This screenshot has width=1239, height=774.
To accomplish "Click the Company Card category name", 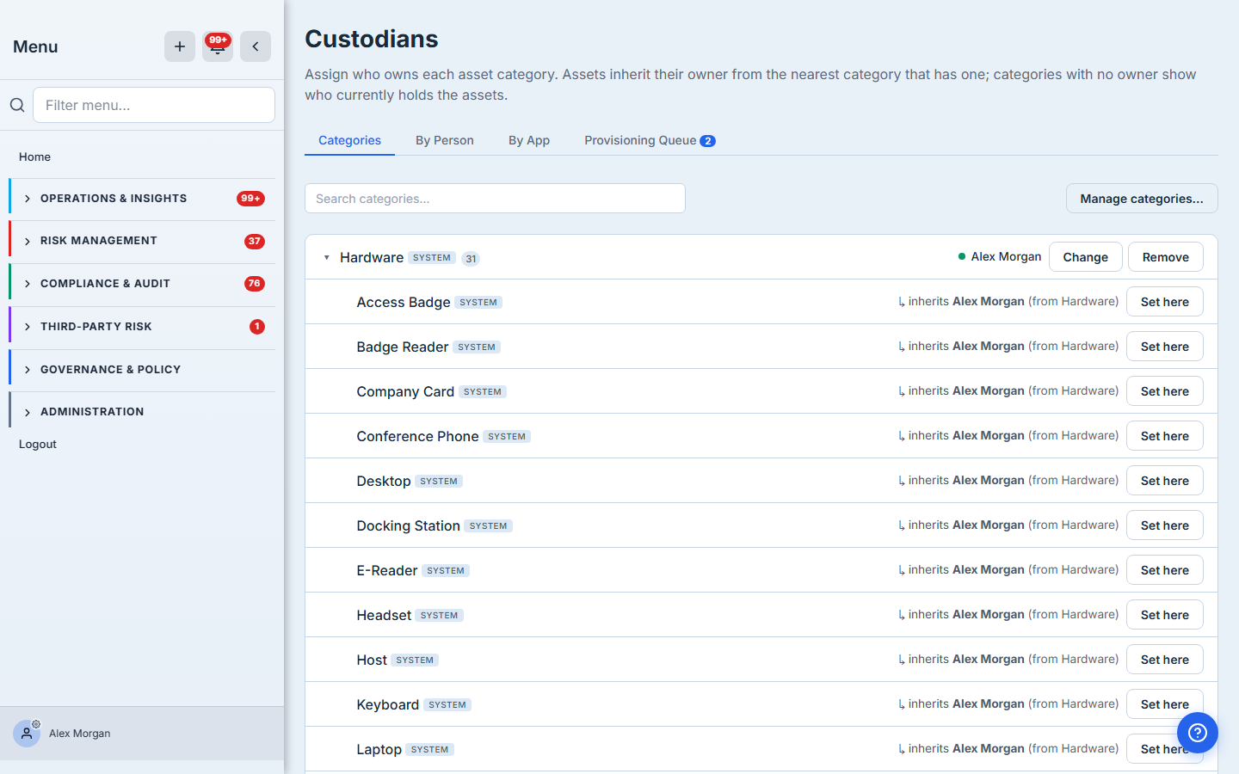I will point(405,391).
